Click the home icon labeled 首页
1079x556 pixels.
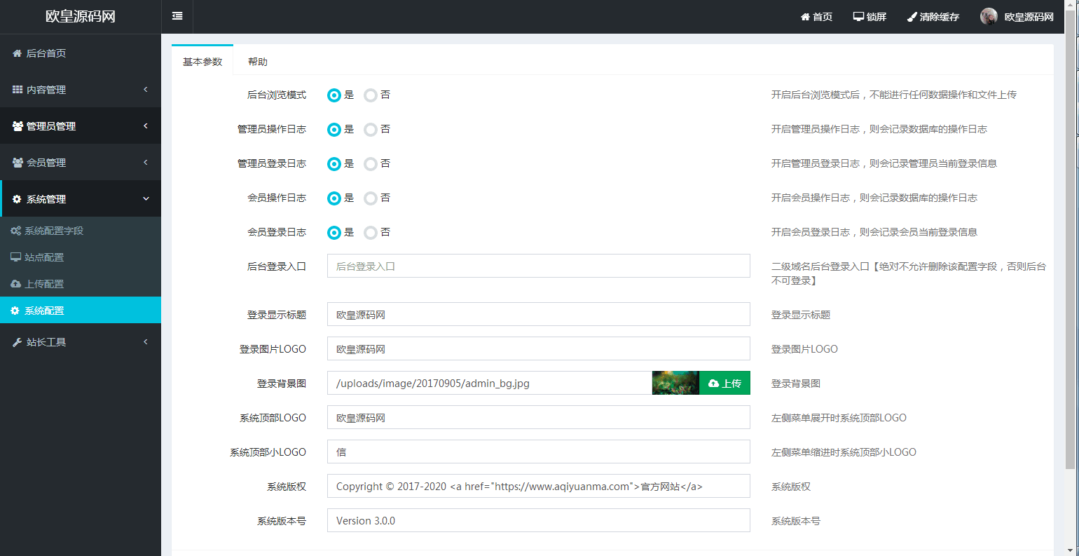point(805,17)
